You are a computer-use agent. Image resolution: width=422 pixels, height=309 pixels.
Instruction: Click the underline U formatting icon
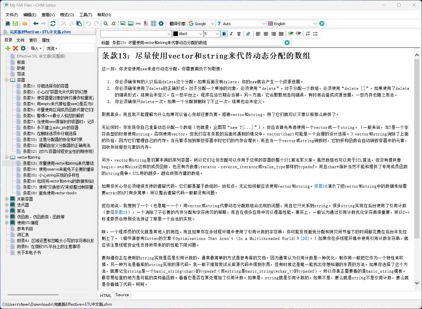[x=239, y=34]
